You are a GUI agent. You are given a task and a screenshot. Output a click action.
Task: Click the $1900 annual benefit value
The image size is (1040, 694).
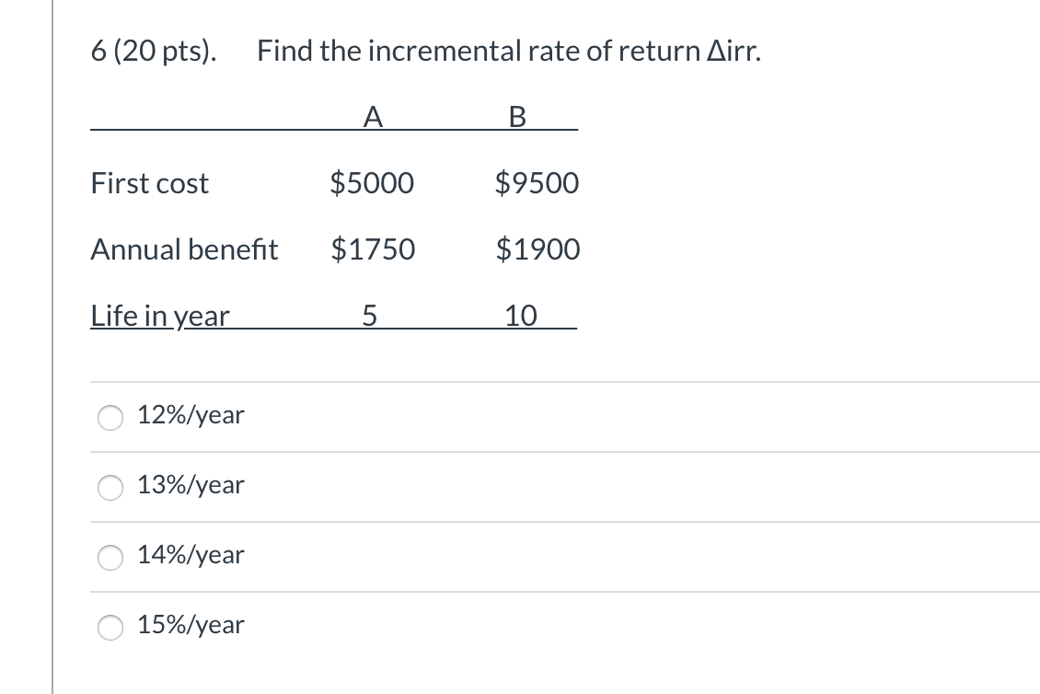click(x=537, y=249)
